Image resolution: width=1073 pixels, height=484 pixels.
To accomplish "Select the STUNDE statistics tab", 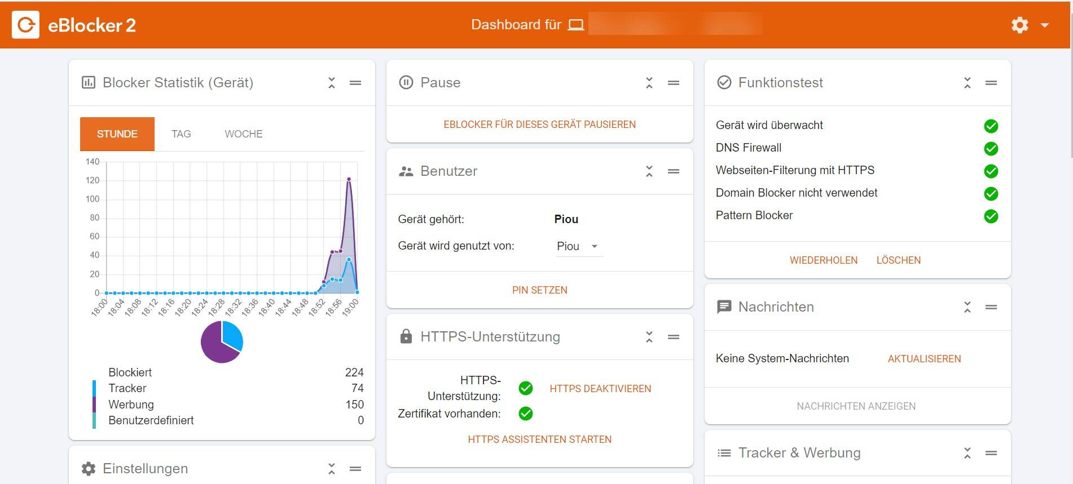I will pyautogui.click(x=117, y=134).
